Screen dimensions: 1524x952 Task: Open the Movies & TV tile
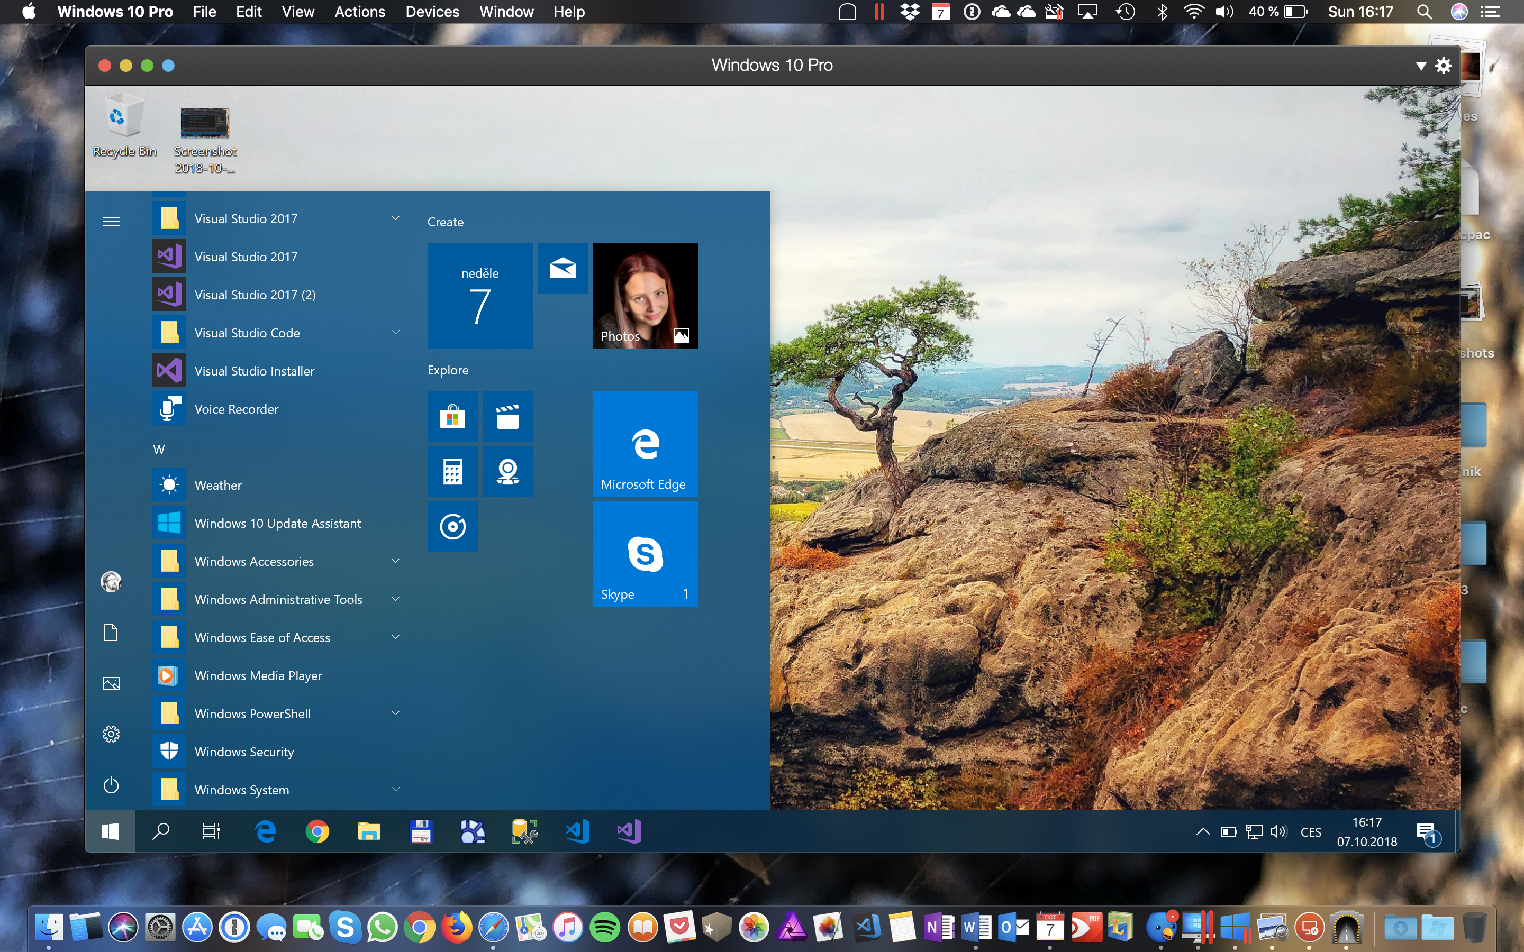point(507,416)
